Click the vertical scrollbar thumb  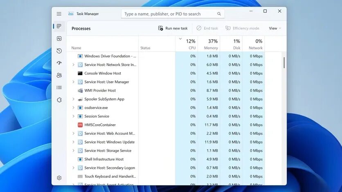point(284,63)
